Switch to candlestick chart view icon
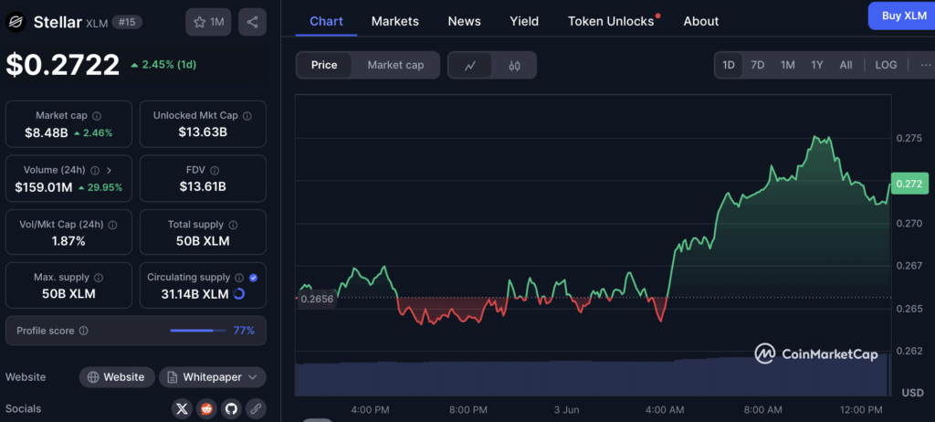935x422 pixels. tap(515, 65)
